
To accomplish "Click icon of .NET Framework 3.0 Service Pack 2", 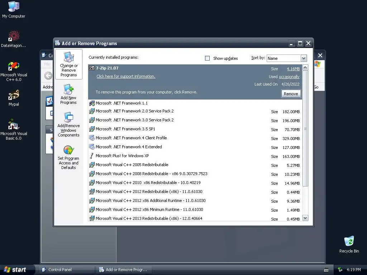I will [92, 120].
